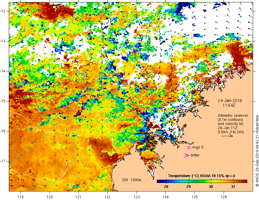Image resolution: width=259 pixels, height=200 pixels.
Task: Click the temperature color bar legend
Action: pos(202,181)
